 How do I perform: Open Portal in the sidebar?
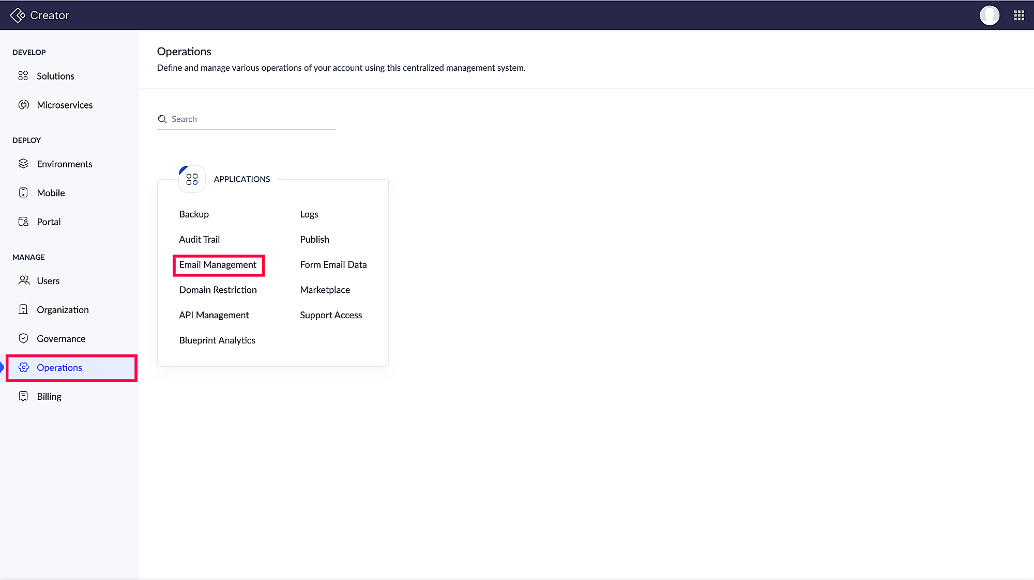coord(49,222)
